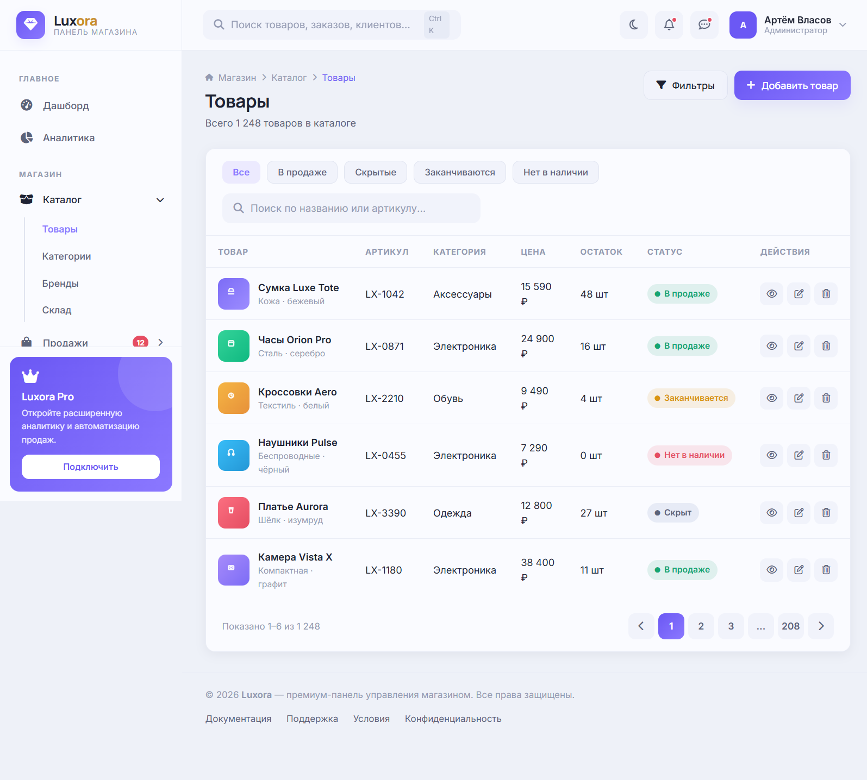Open Документация footer link

238,719
